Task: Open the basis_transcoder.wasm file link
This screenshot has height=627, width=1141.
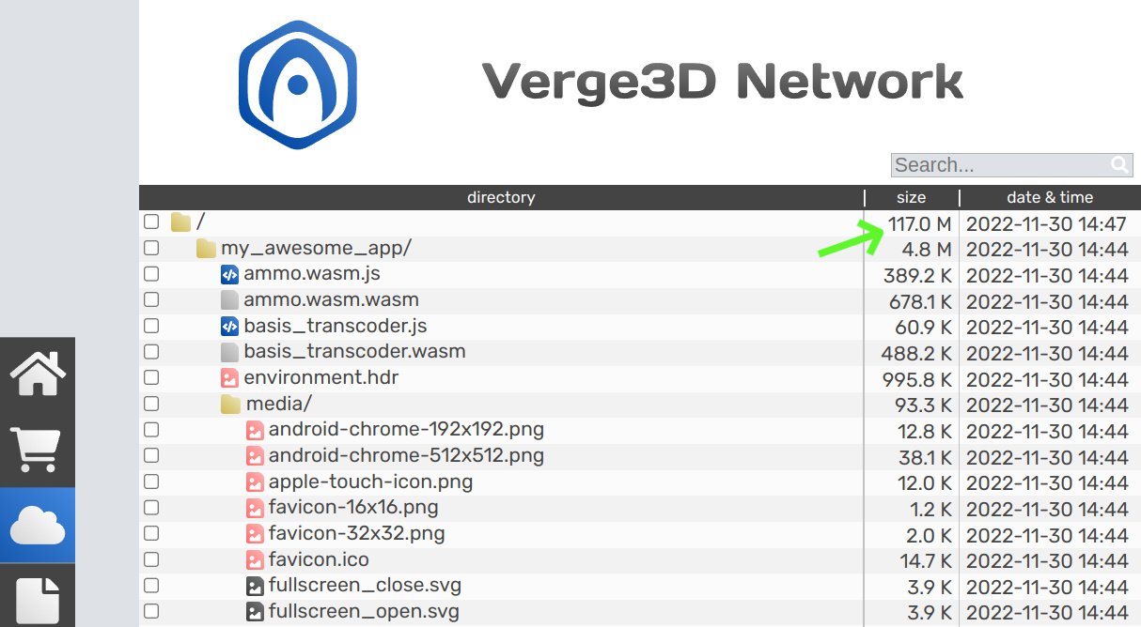Action: 354,352
